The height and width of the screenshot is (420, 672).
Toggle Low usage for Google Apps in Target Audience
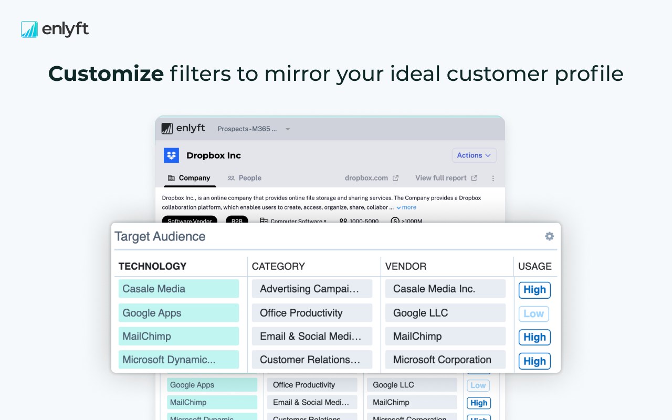click(x=533, y=314)
